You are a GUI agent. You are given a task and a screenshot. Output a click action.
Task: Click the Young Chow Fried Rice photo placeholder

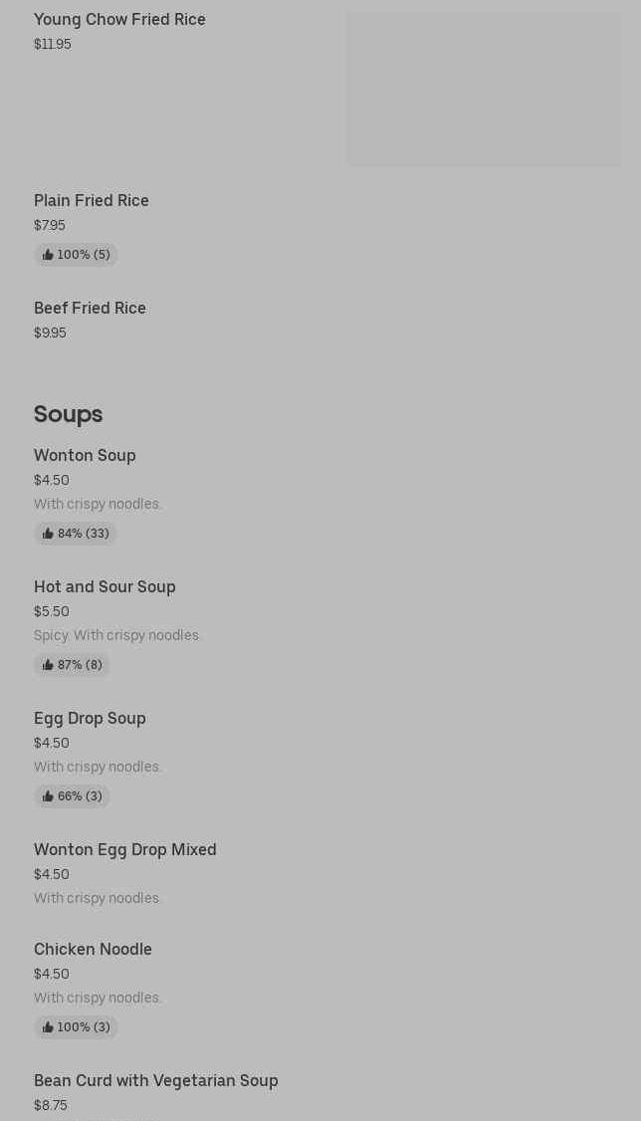(484, 89)
